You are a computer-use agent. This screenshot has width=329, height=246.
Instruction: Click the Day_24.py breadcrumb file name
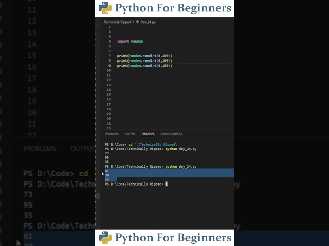tap(148, 22)
